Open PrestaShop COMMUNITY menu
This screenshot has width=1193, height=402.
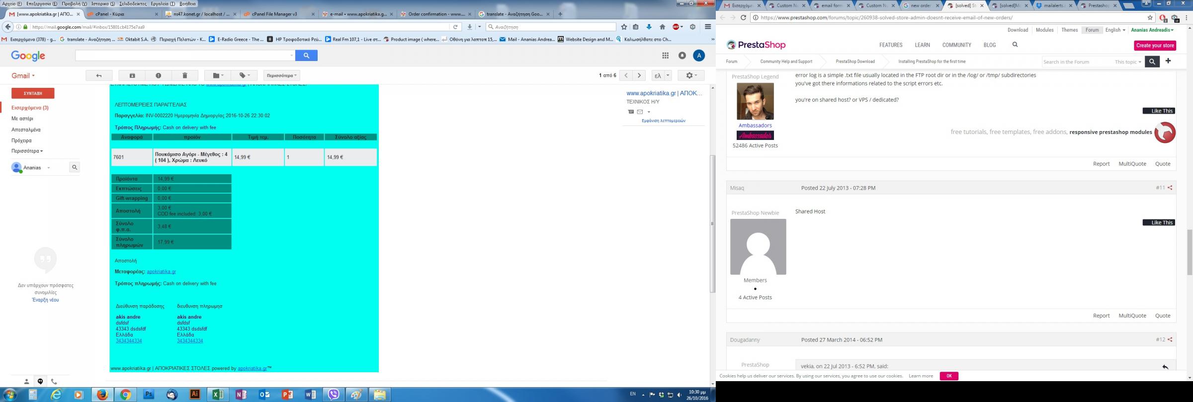point(956,45)
